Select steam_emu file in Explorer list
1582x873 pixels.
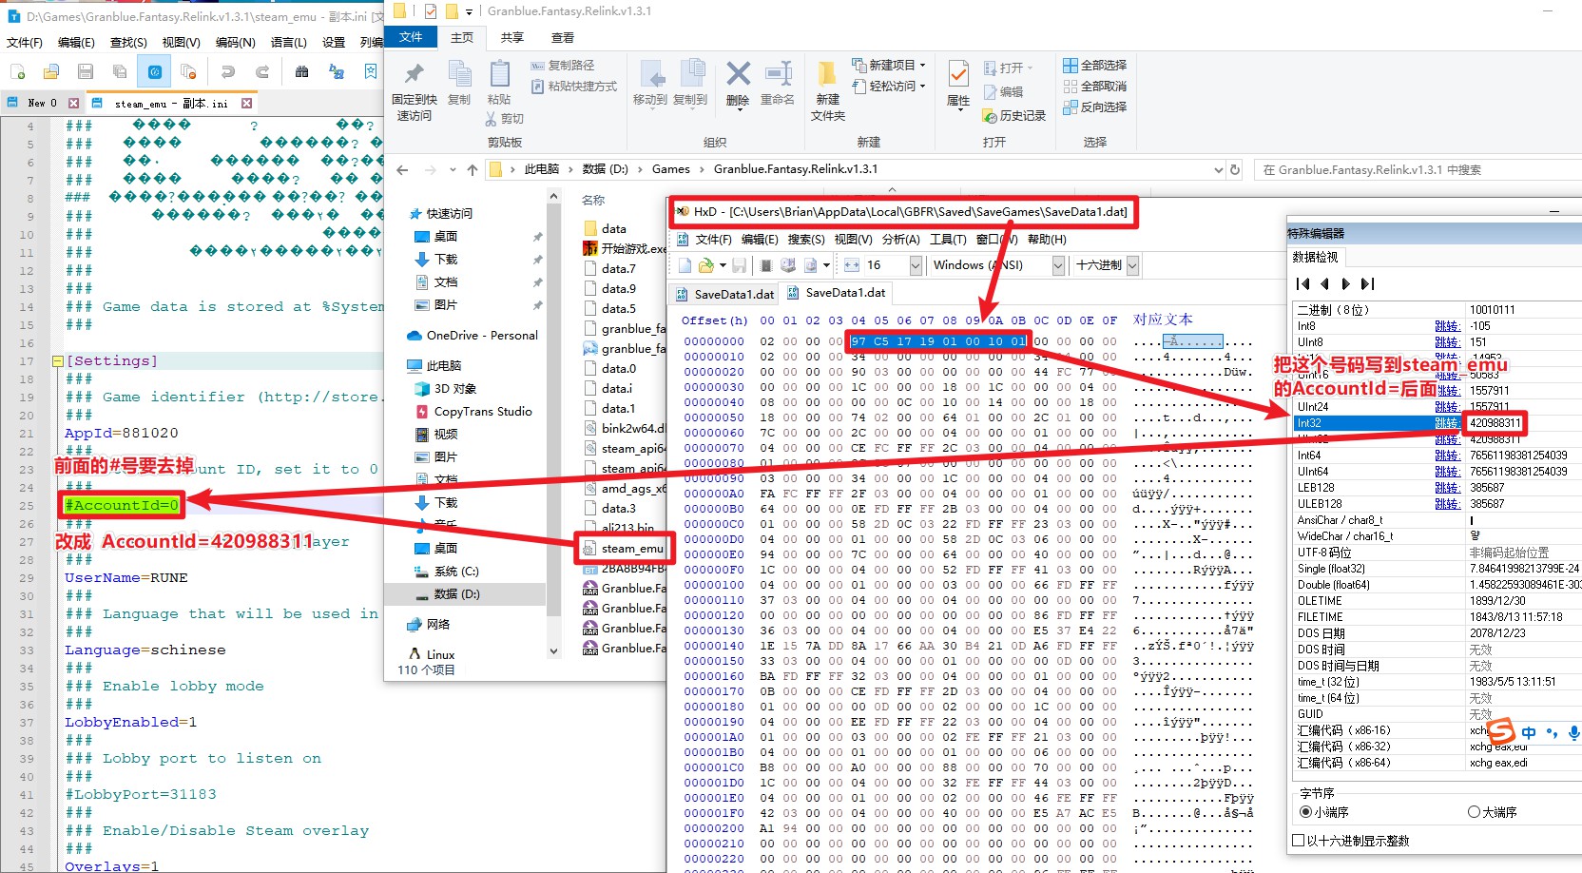pos(623,549)
